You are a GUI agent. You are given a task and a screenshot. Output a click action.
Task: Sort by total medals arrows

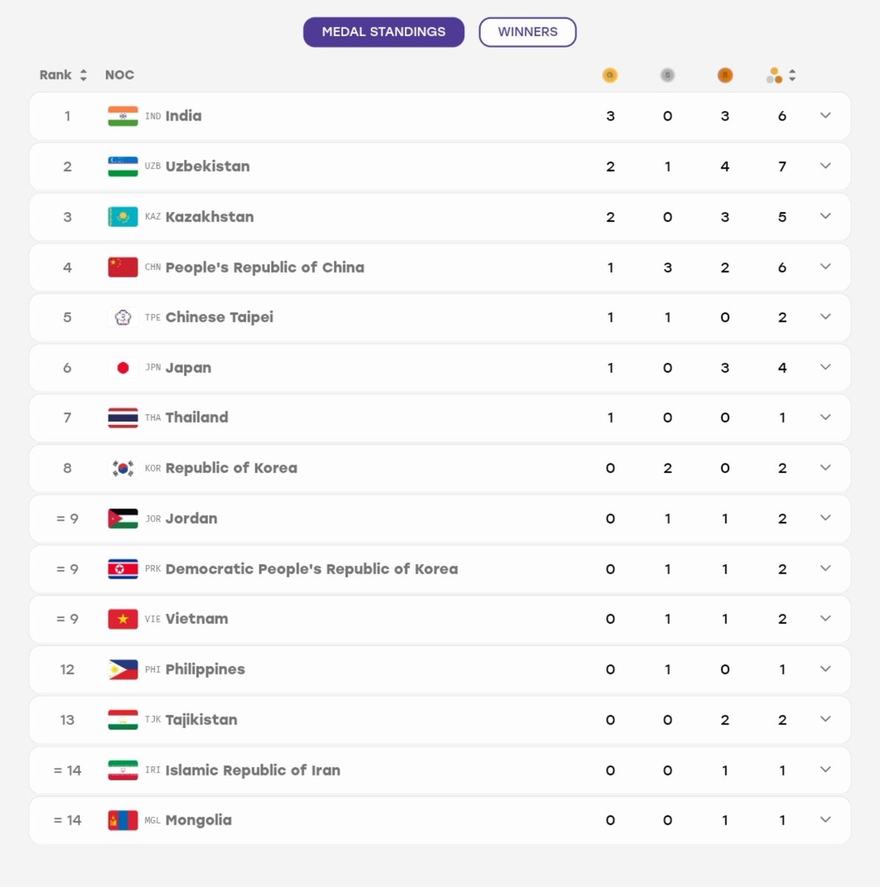[792, 75]
